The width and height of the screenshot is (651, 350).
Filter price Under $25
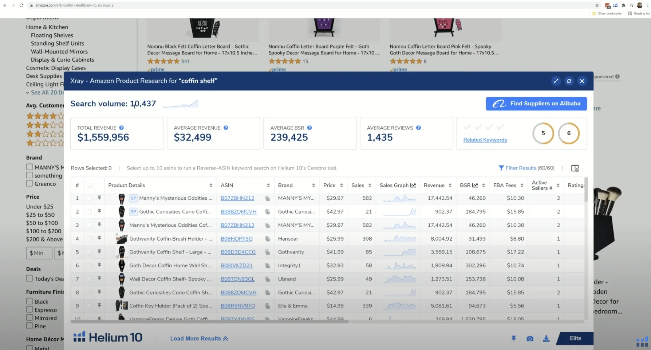[40, 206]
